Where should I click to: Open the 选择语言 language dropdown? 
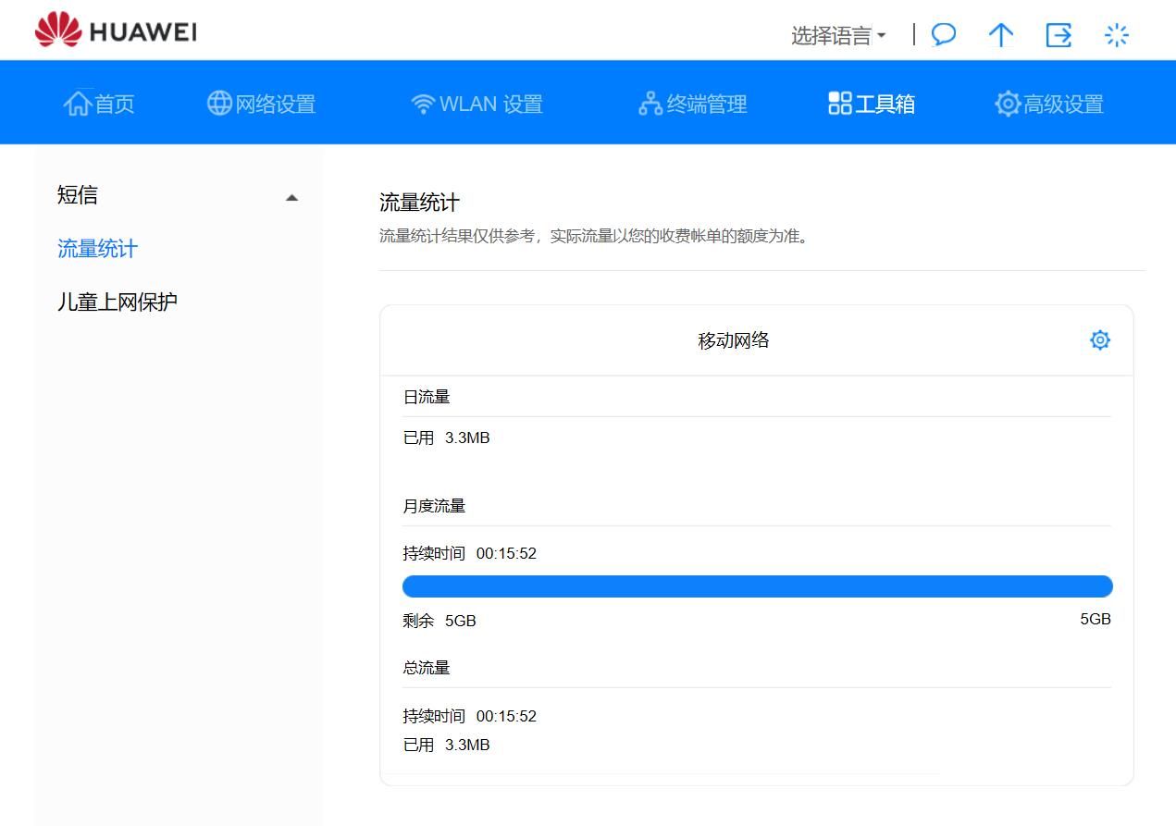pyautogui.click(x=838, y=36)
